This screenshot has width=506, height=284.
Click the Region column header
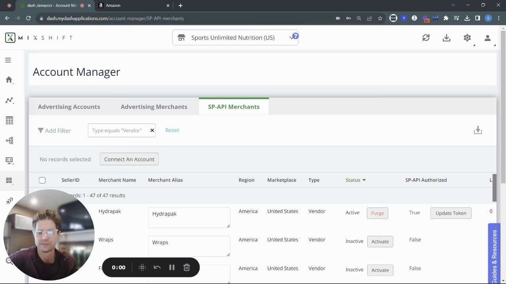pos(246,180)
